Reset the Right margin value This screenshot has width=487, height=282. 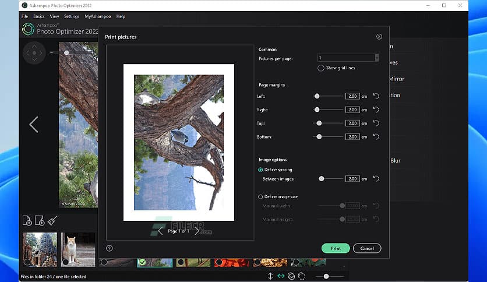(376, 110)
